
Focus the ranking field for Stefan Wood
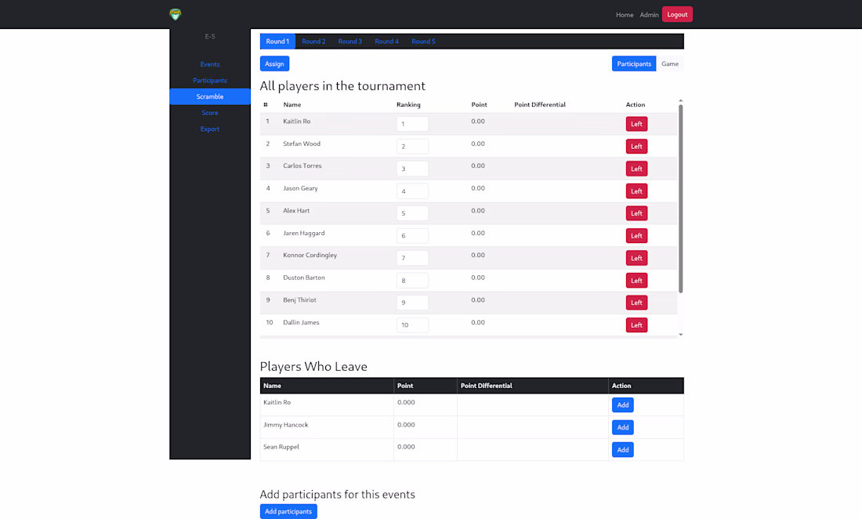(412, 147)
